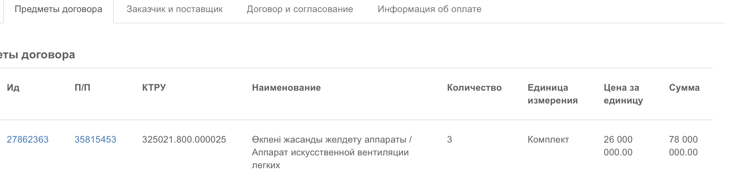The width and height of the screenshot is (730, 192).
Task: Click the quantity value 3
Action: [x=449, y=139]
